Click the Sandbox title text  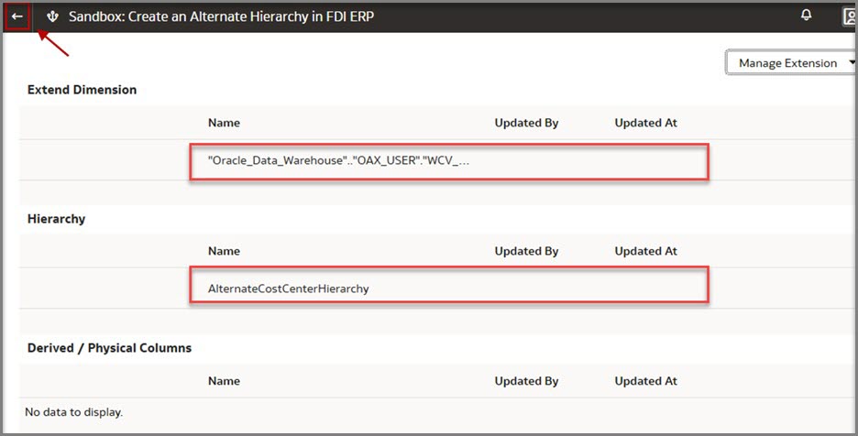tap(221, 16)
